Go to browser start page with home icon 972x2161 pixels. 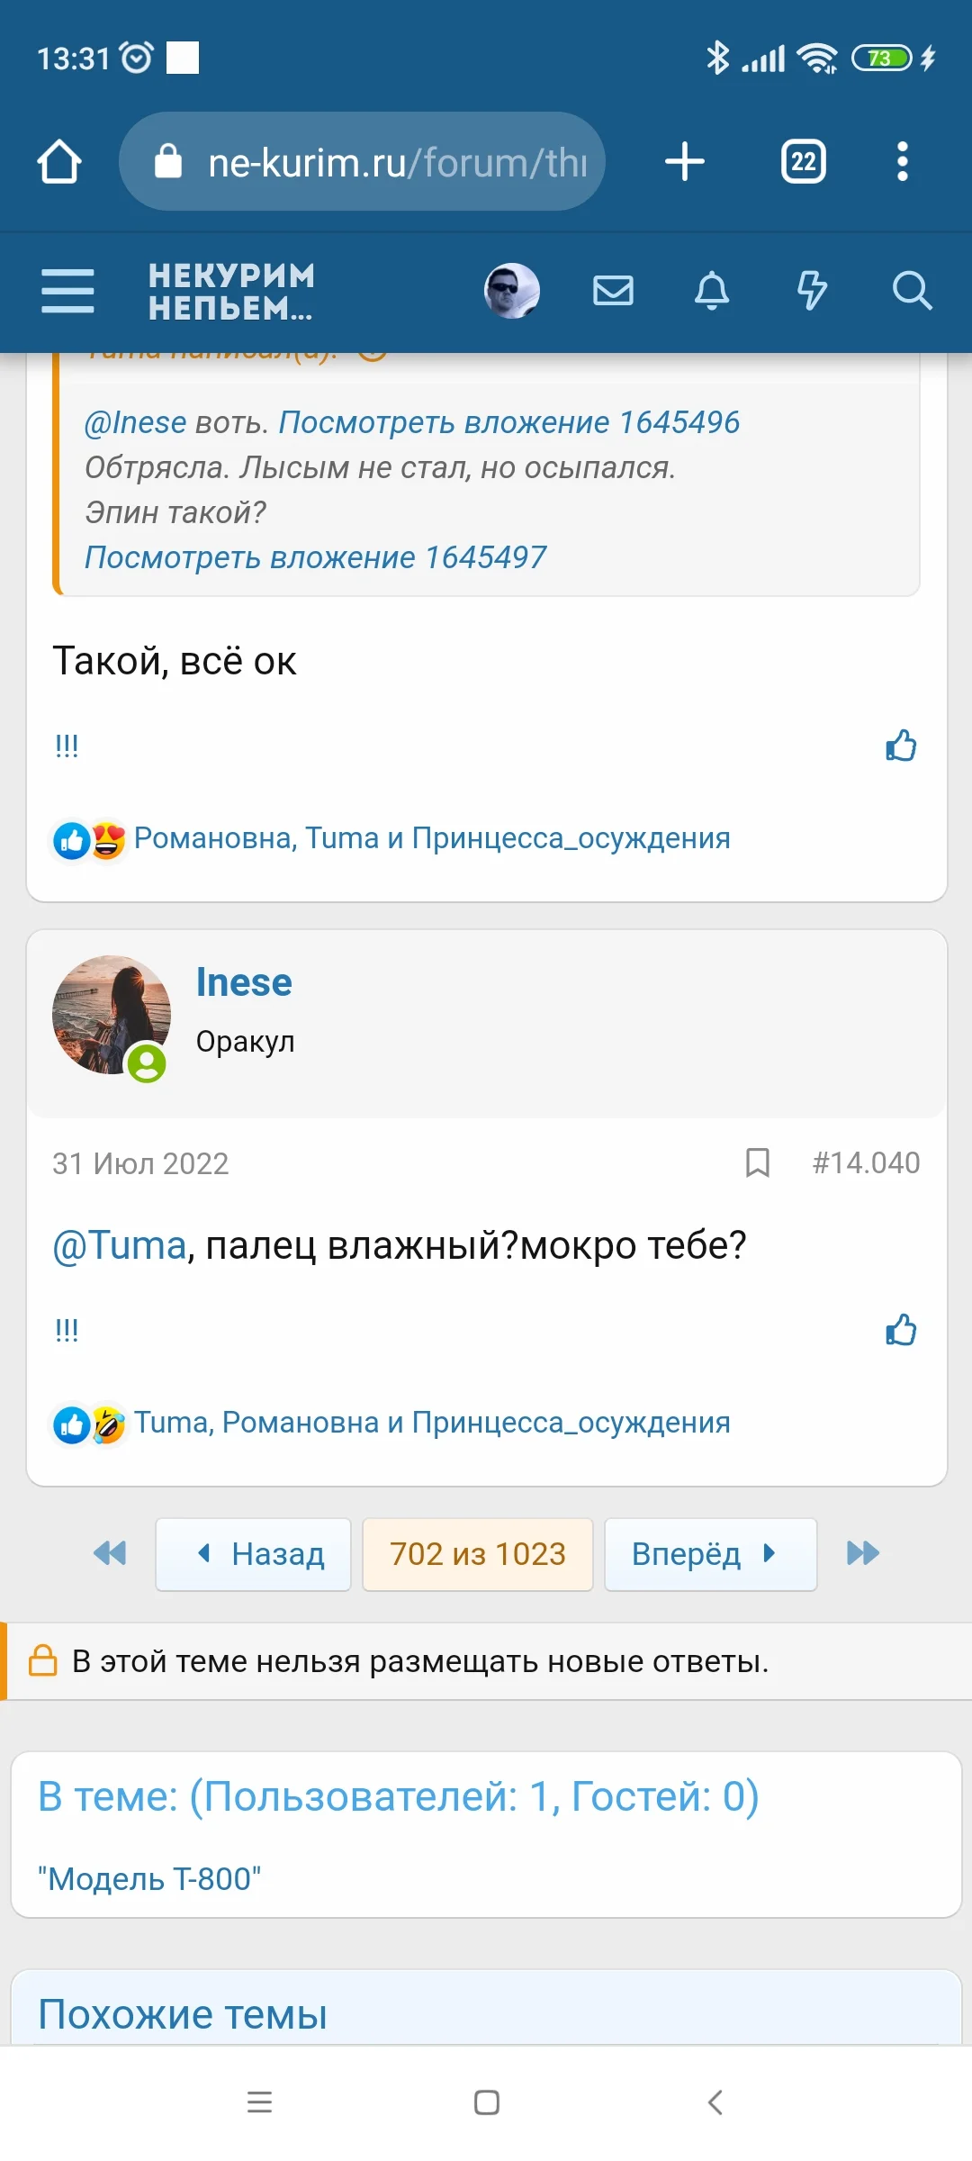[58, 161]
